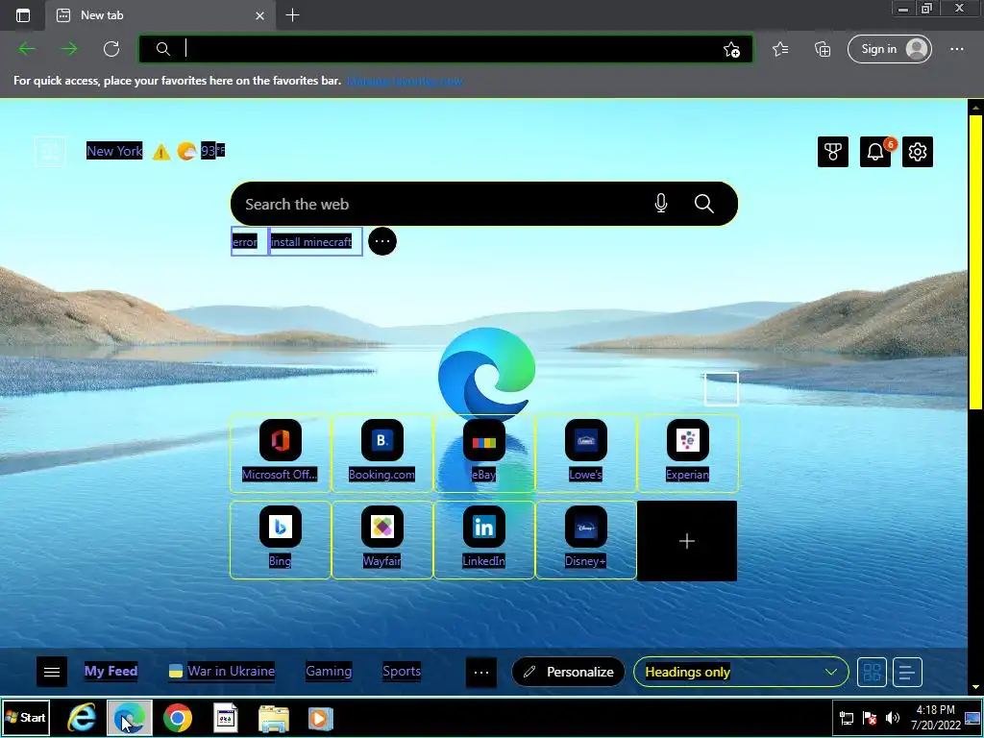Refresh the page with the reload icon
Image resolution: width=984 pixels, height=738 pixels.
pos(111,49)
